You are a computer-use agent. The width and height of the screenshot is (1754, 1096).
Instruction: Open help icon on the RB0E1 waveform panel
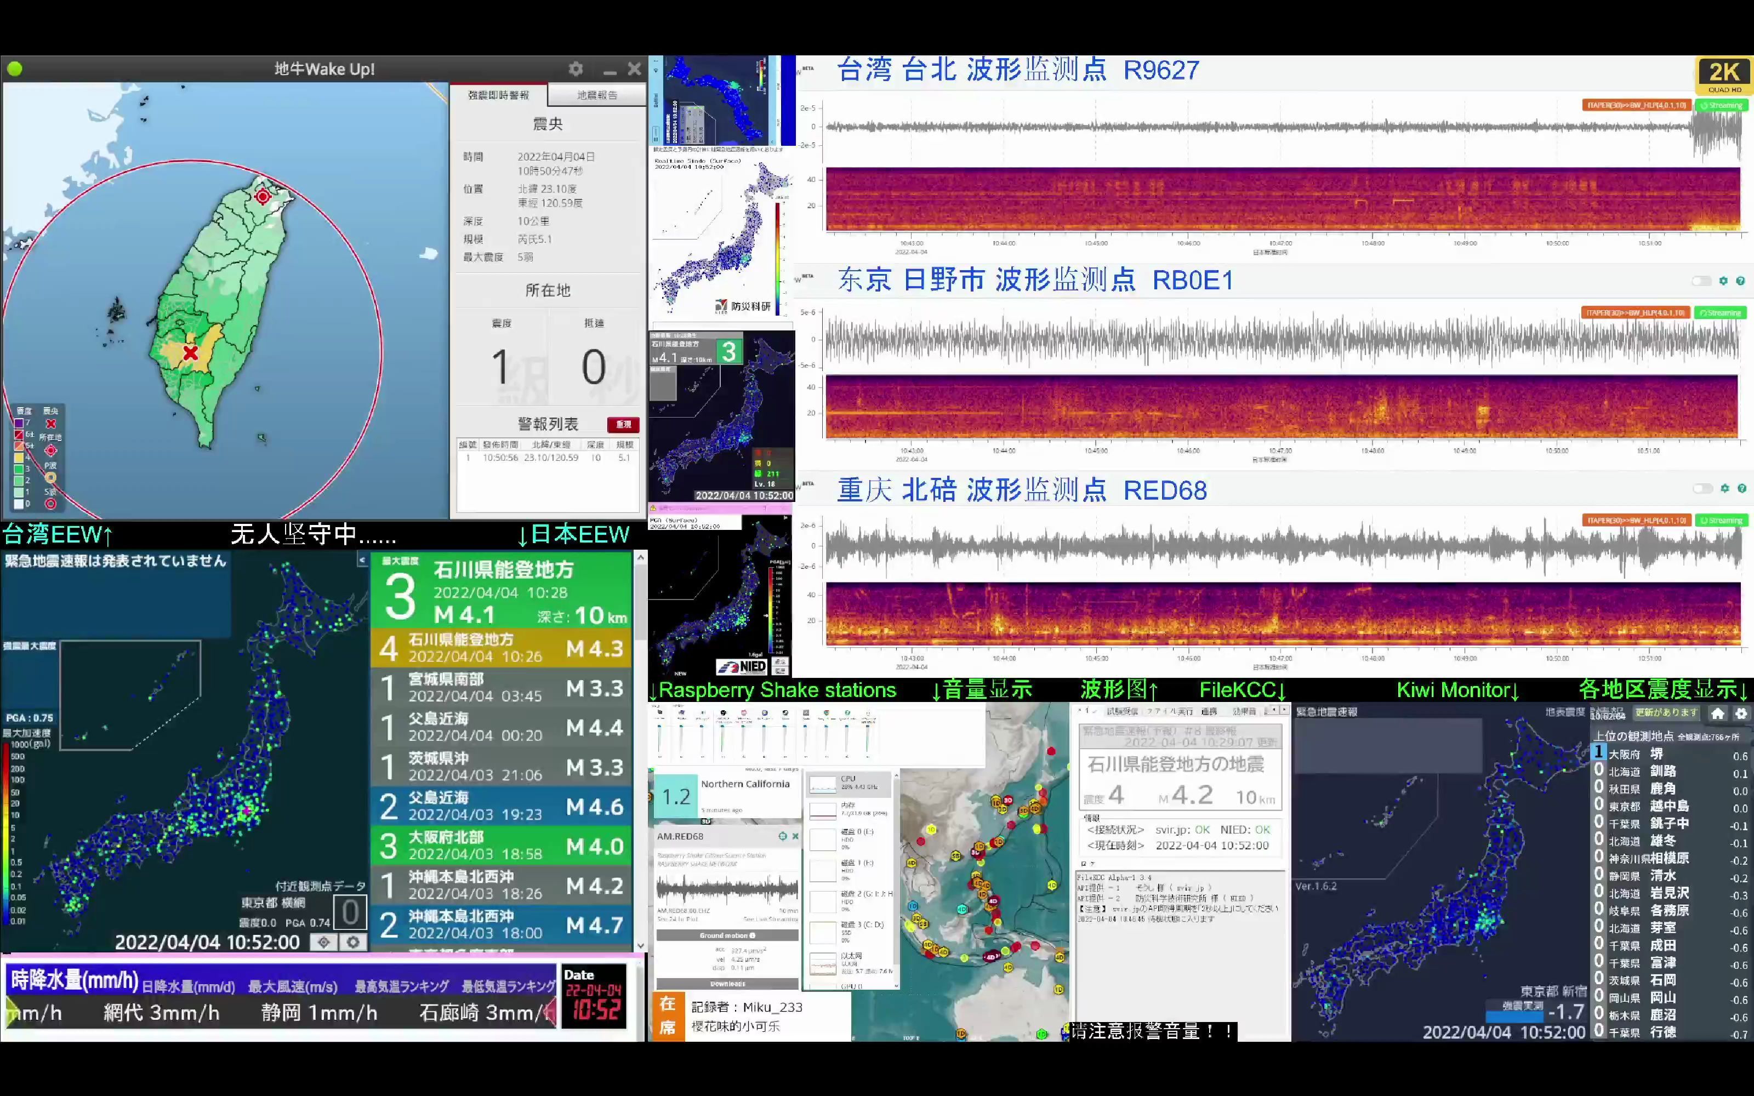coord(1740,281)
